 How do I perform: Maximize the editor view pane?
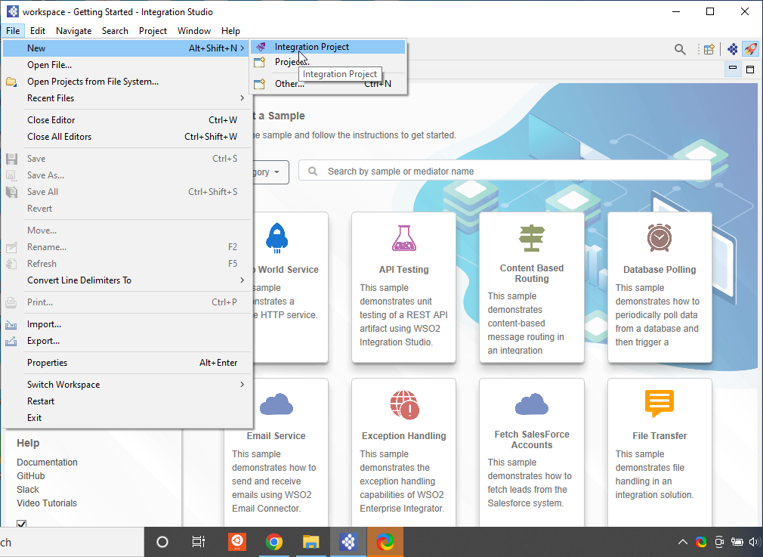click(x=750, y=69)
